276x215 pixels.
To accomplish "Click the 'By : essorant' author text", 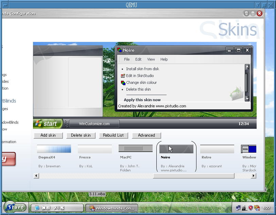I will click(212, 166).
